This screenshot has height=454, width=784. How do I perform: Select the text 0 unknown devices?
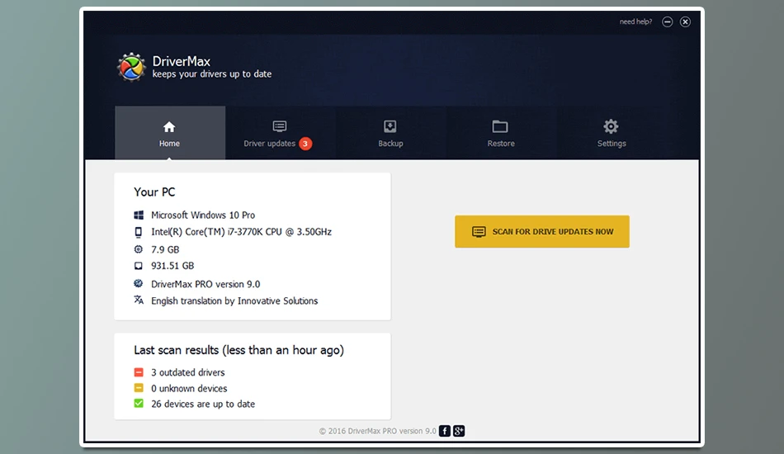pos(189,389)
